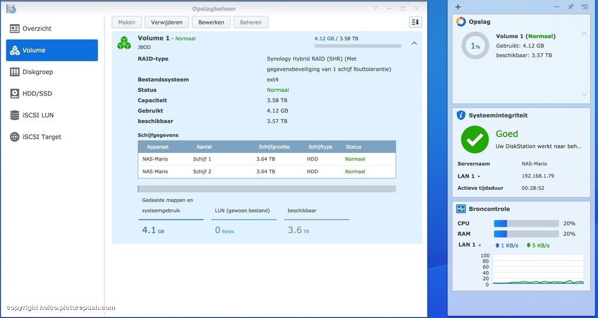Click the Schijfgrootte column header
The height and width of the screenshot is (318, 598).
[274, 146]
